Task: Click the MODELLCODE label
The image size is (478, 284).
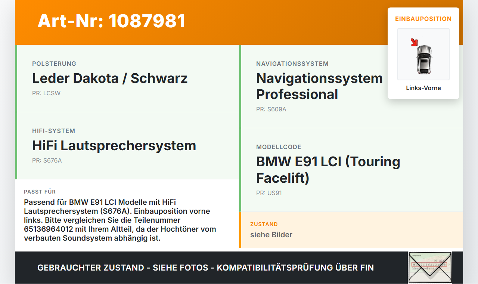Action: click(279, 147)
